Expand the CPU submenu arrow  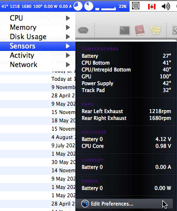pyautogui.click(x=68, y=18)
